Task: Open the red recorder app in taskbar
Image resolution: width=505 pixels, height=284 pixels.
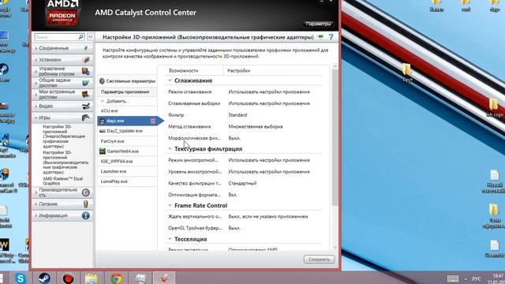Action: (x=68, y=278)
